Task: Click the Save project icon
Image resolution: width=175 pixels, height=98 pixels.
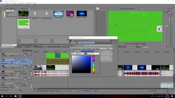Action: pyautogui.click(x=6, y=5)
